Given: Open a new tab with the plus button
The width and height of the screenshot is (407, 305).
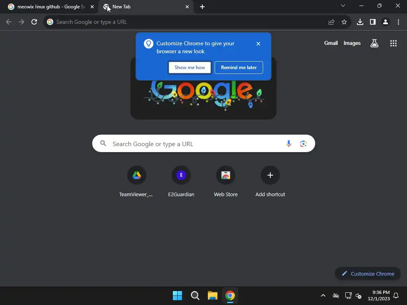Looking at the screenshot, I should pyautogui.click(x=202, y=7).
